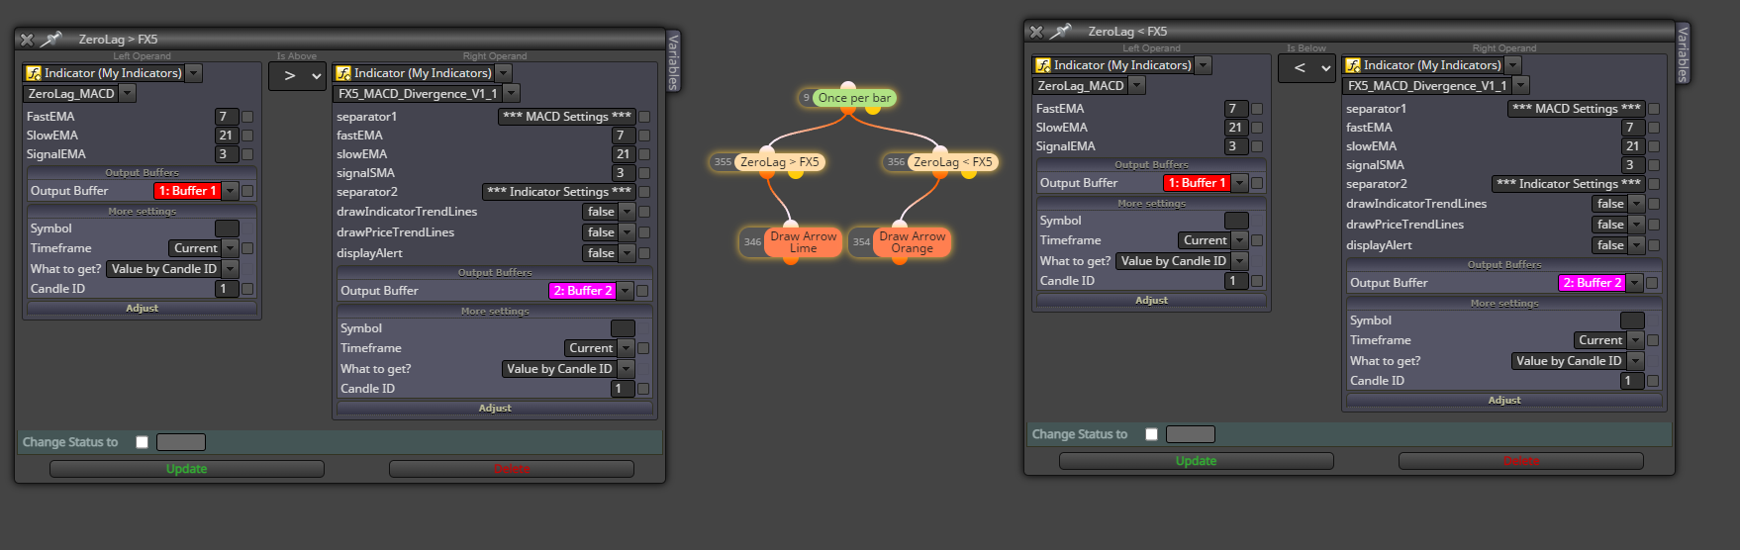Open the ZeroLag_MACD dropdown in left panel

(79, 94)
